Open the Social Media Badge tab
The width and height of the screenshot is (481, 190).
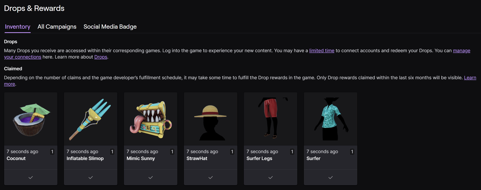pos(110,27)
